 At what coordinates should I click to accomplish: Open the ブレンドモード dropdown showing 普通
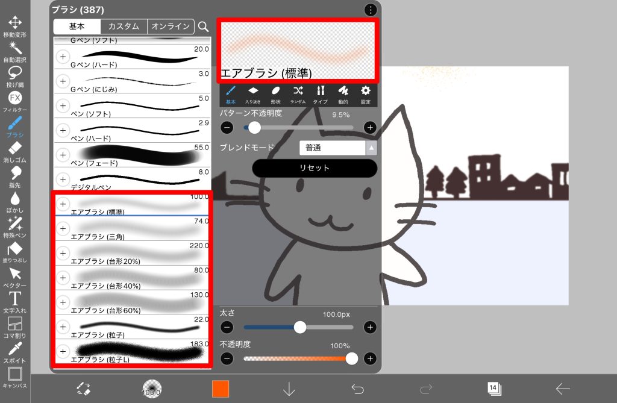pos(338,148)
